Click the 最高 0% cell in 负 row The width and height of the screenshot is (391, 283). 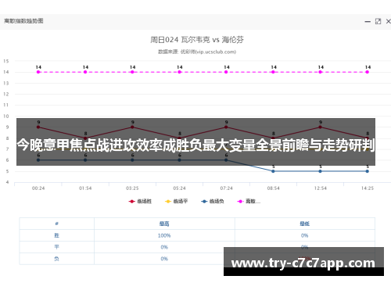164,259
